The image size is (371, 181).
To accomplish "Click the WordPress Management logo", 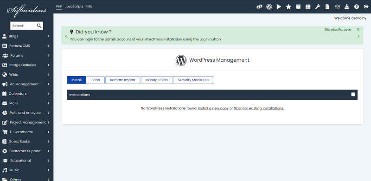I will pyautogui.click(x=181, y=60).
